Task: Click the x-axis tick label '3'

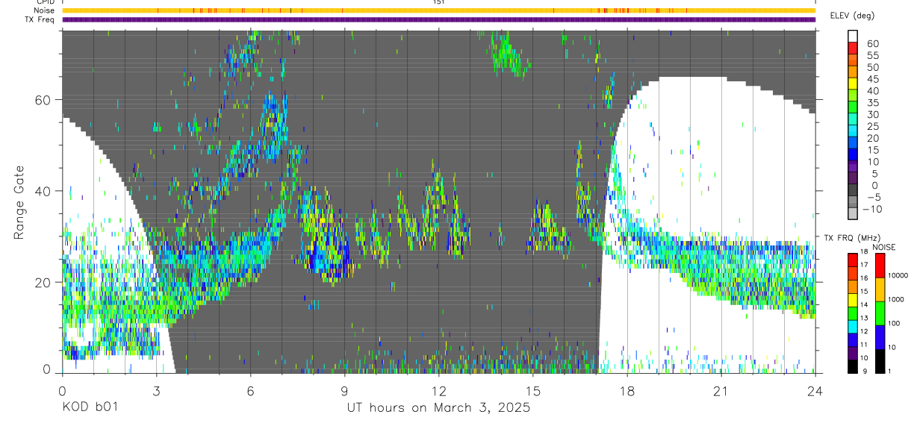Action: [x=156, y=390]
